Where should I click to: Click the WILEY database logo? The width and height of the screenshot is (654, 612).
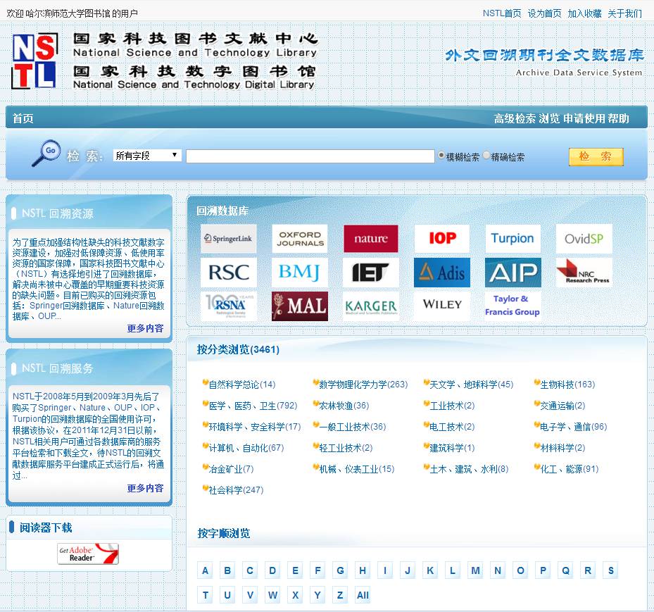441,304
